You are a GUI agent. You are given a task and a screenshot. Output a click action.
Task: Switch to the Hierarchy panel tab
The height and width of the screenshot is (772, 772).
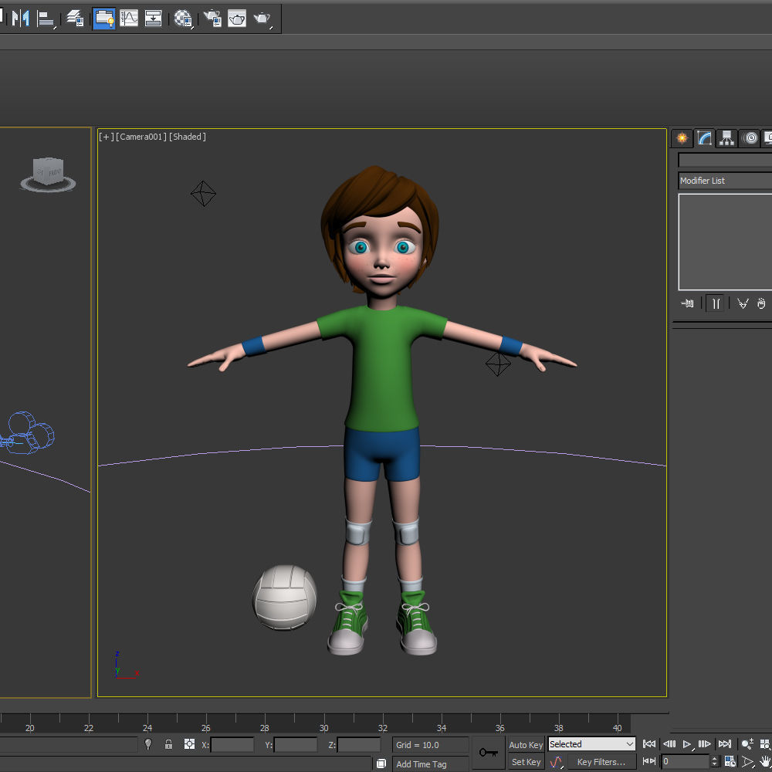pyautogui.click(x=726, y=138)
